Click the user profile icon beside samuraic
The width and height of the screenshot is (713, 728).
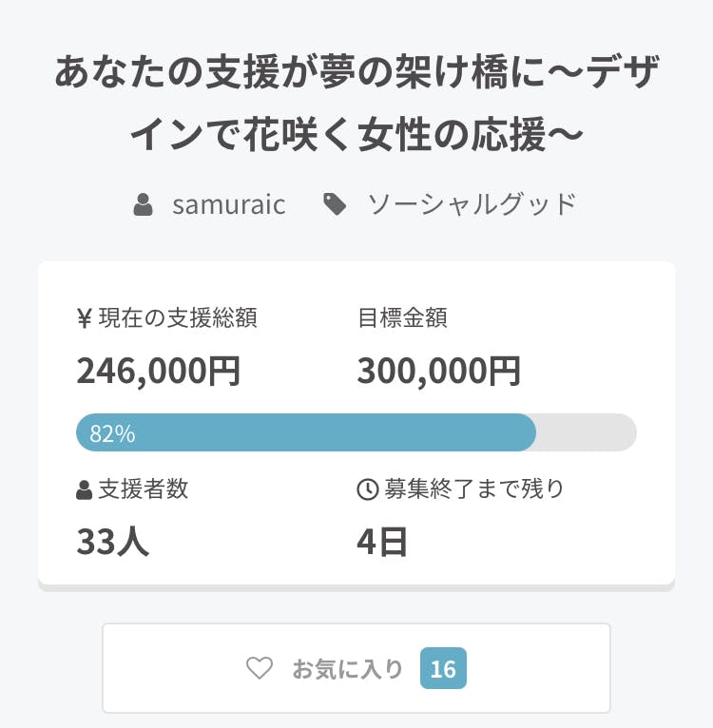click(144, 204)
